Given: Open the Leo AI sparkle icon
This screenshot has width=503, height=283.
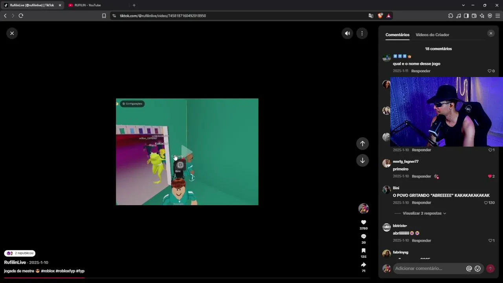Looking at the screenshot, I should coord(482,16).
